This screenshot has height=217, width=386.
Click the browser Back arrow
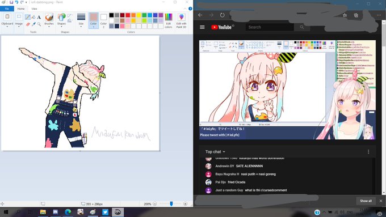200,15
